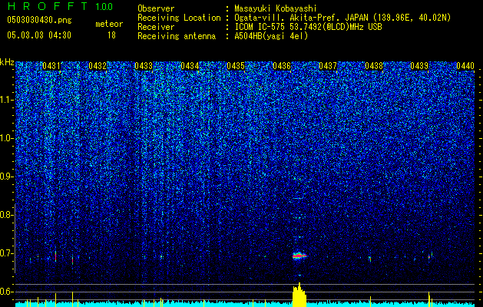Click the 0438 time marker
The width and height of the screenshot is (483, 307).
pos(374,66)
